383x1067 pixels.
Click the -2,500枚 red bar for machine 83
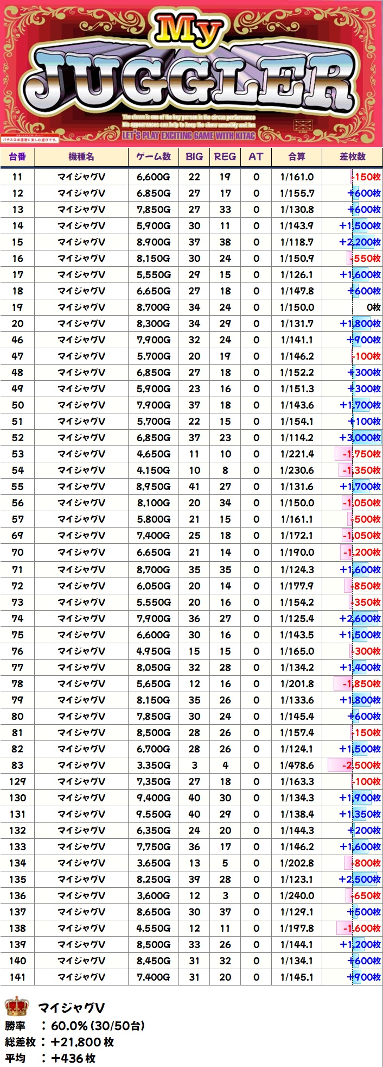354,765
